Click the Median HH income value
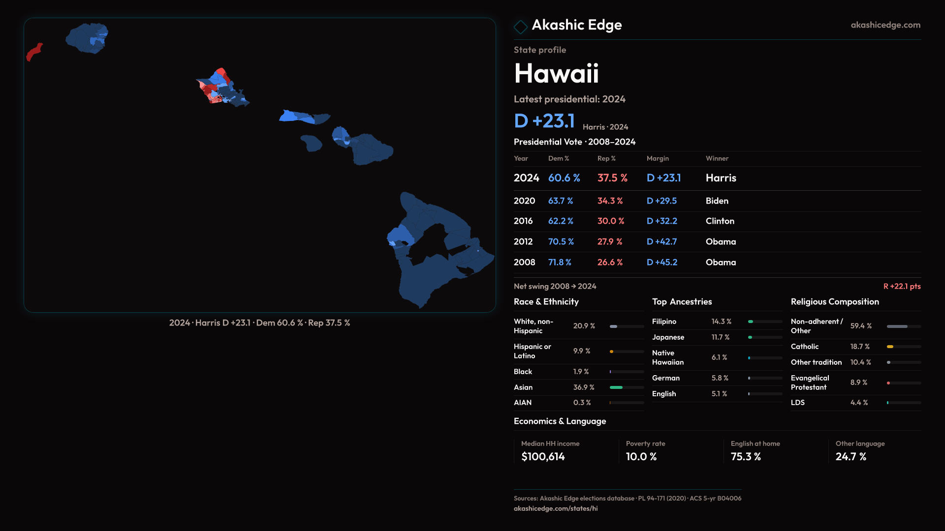945x531 pixels. [543, 457]
